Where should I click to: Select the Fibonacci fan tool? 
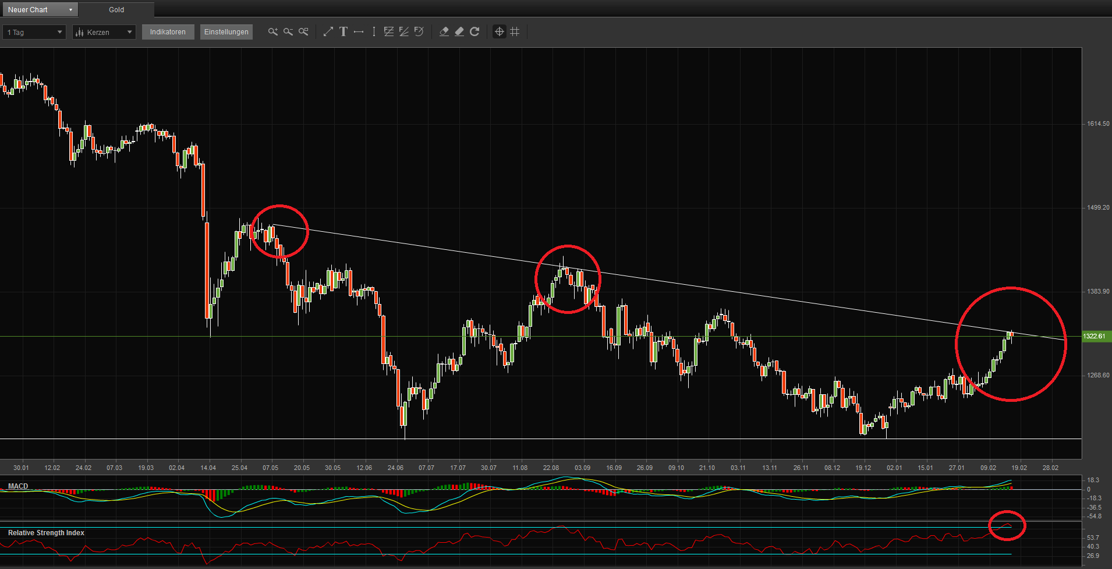tap(404, 32)
